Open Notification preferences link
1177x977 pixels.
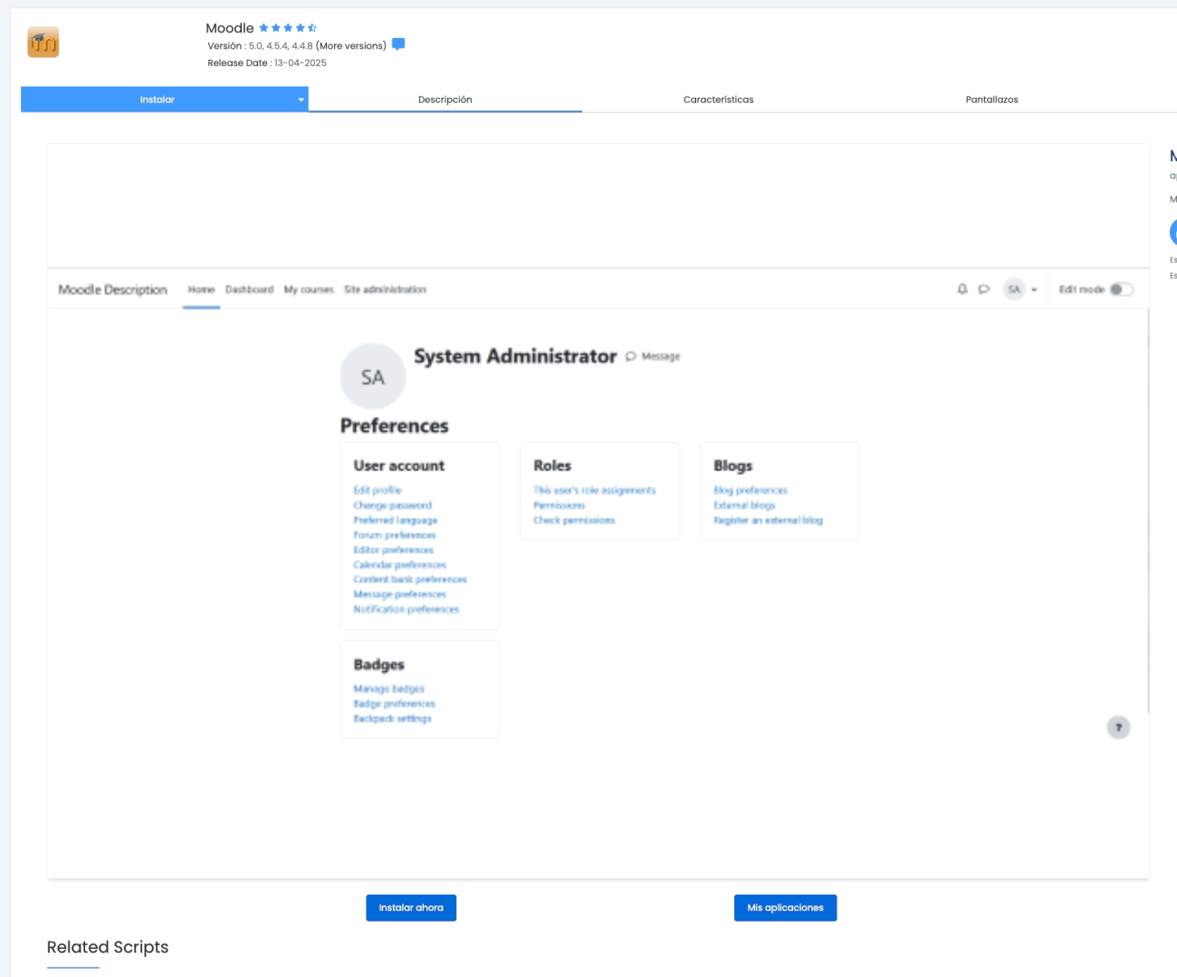(407, 610)
